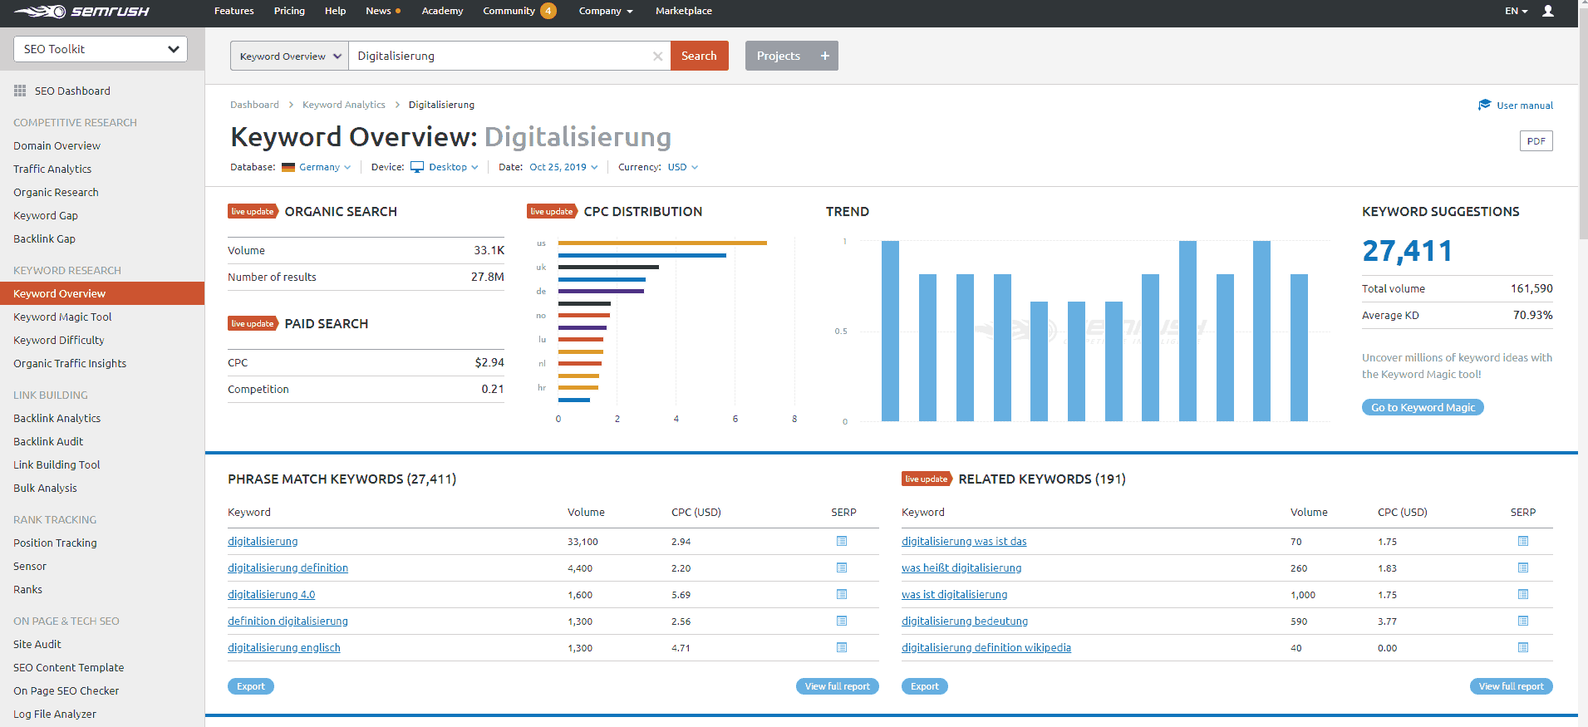Open SERP snapshot for definition digitalisierung
Image resolution: width=1588 pixels, height=727 pixels.
(x=842, y=621)
